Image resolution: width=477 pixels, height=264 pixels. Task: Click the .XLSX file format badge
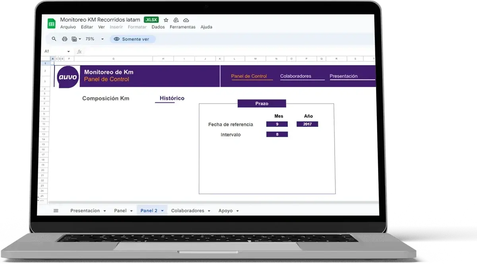(x=151, y=19)
